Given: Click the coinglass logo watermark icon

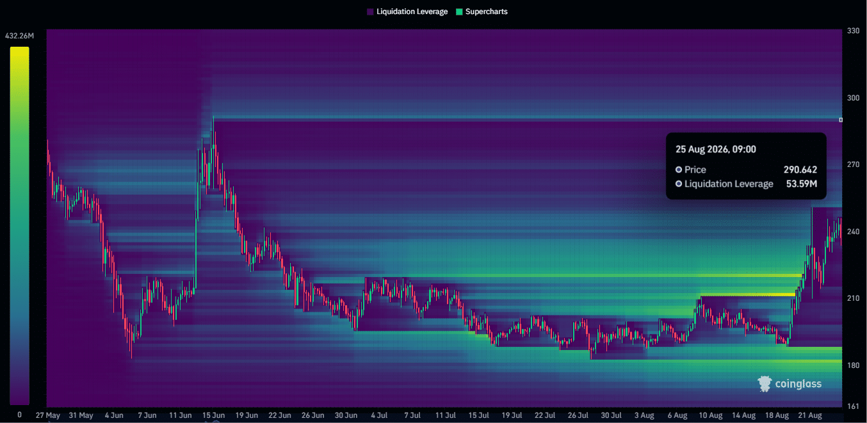Looking at the screenshot, I should pos(765,383).
